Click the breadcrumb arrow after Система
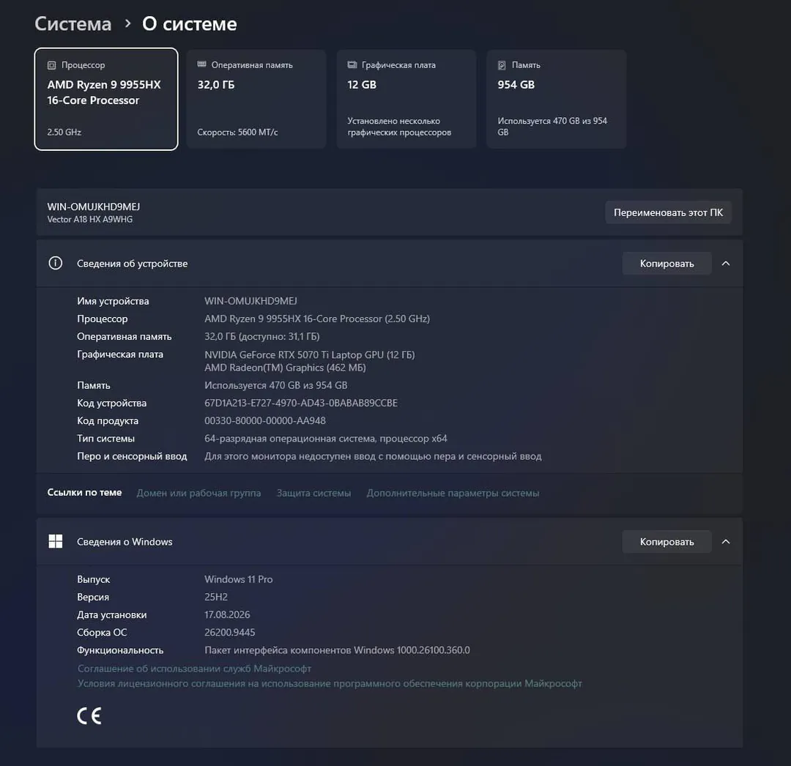This screenshot has height=766, width=791. click(127, 23)
